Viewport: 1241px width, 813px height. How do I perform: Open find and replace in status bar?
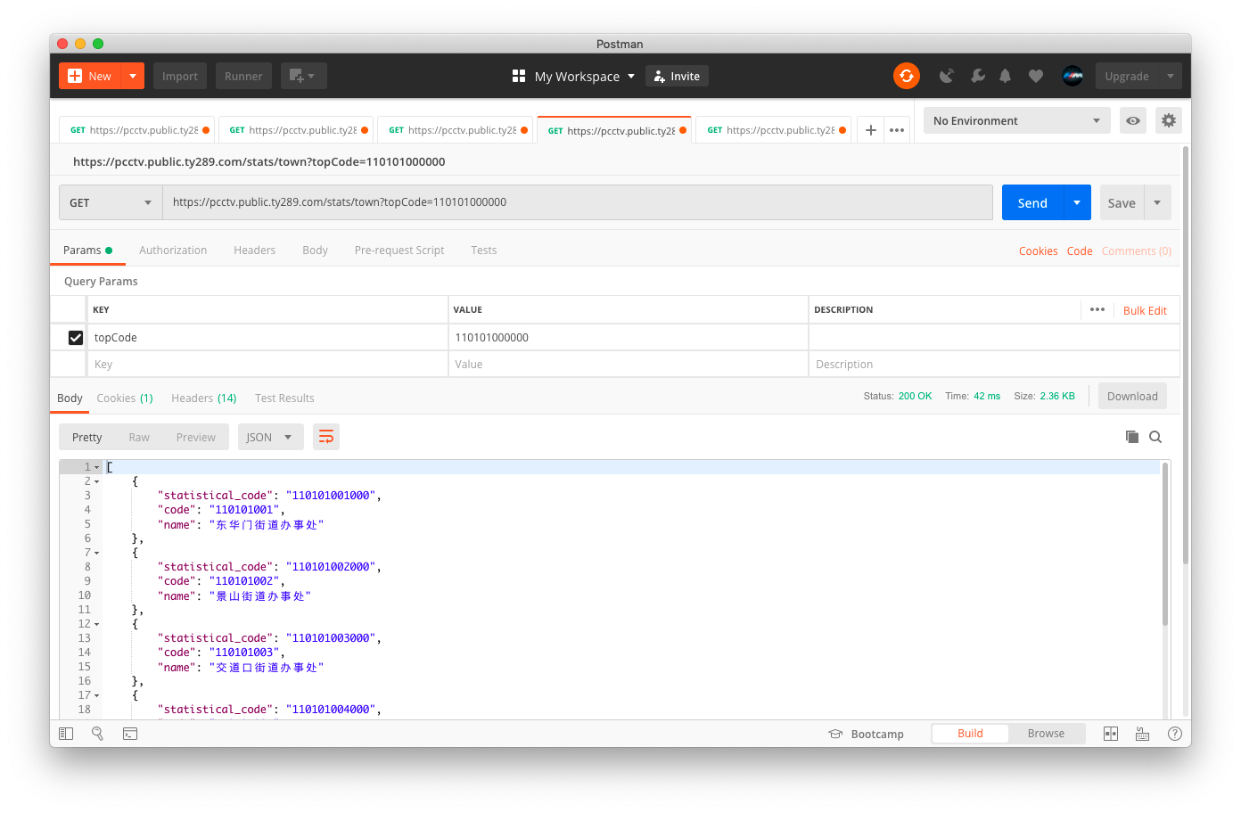point(98,734)
